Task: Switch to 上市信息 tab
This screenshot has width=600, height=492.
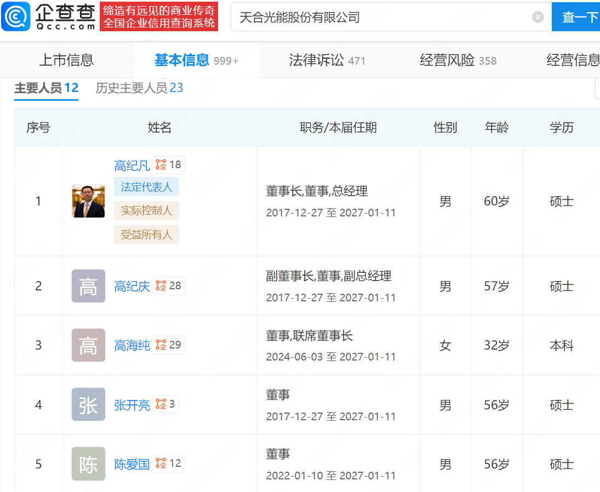Action: coord(66,60)
